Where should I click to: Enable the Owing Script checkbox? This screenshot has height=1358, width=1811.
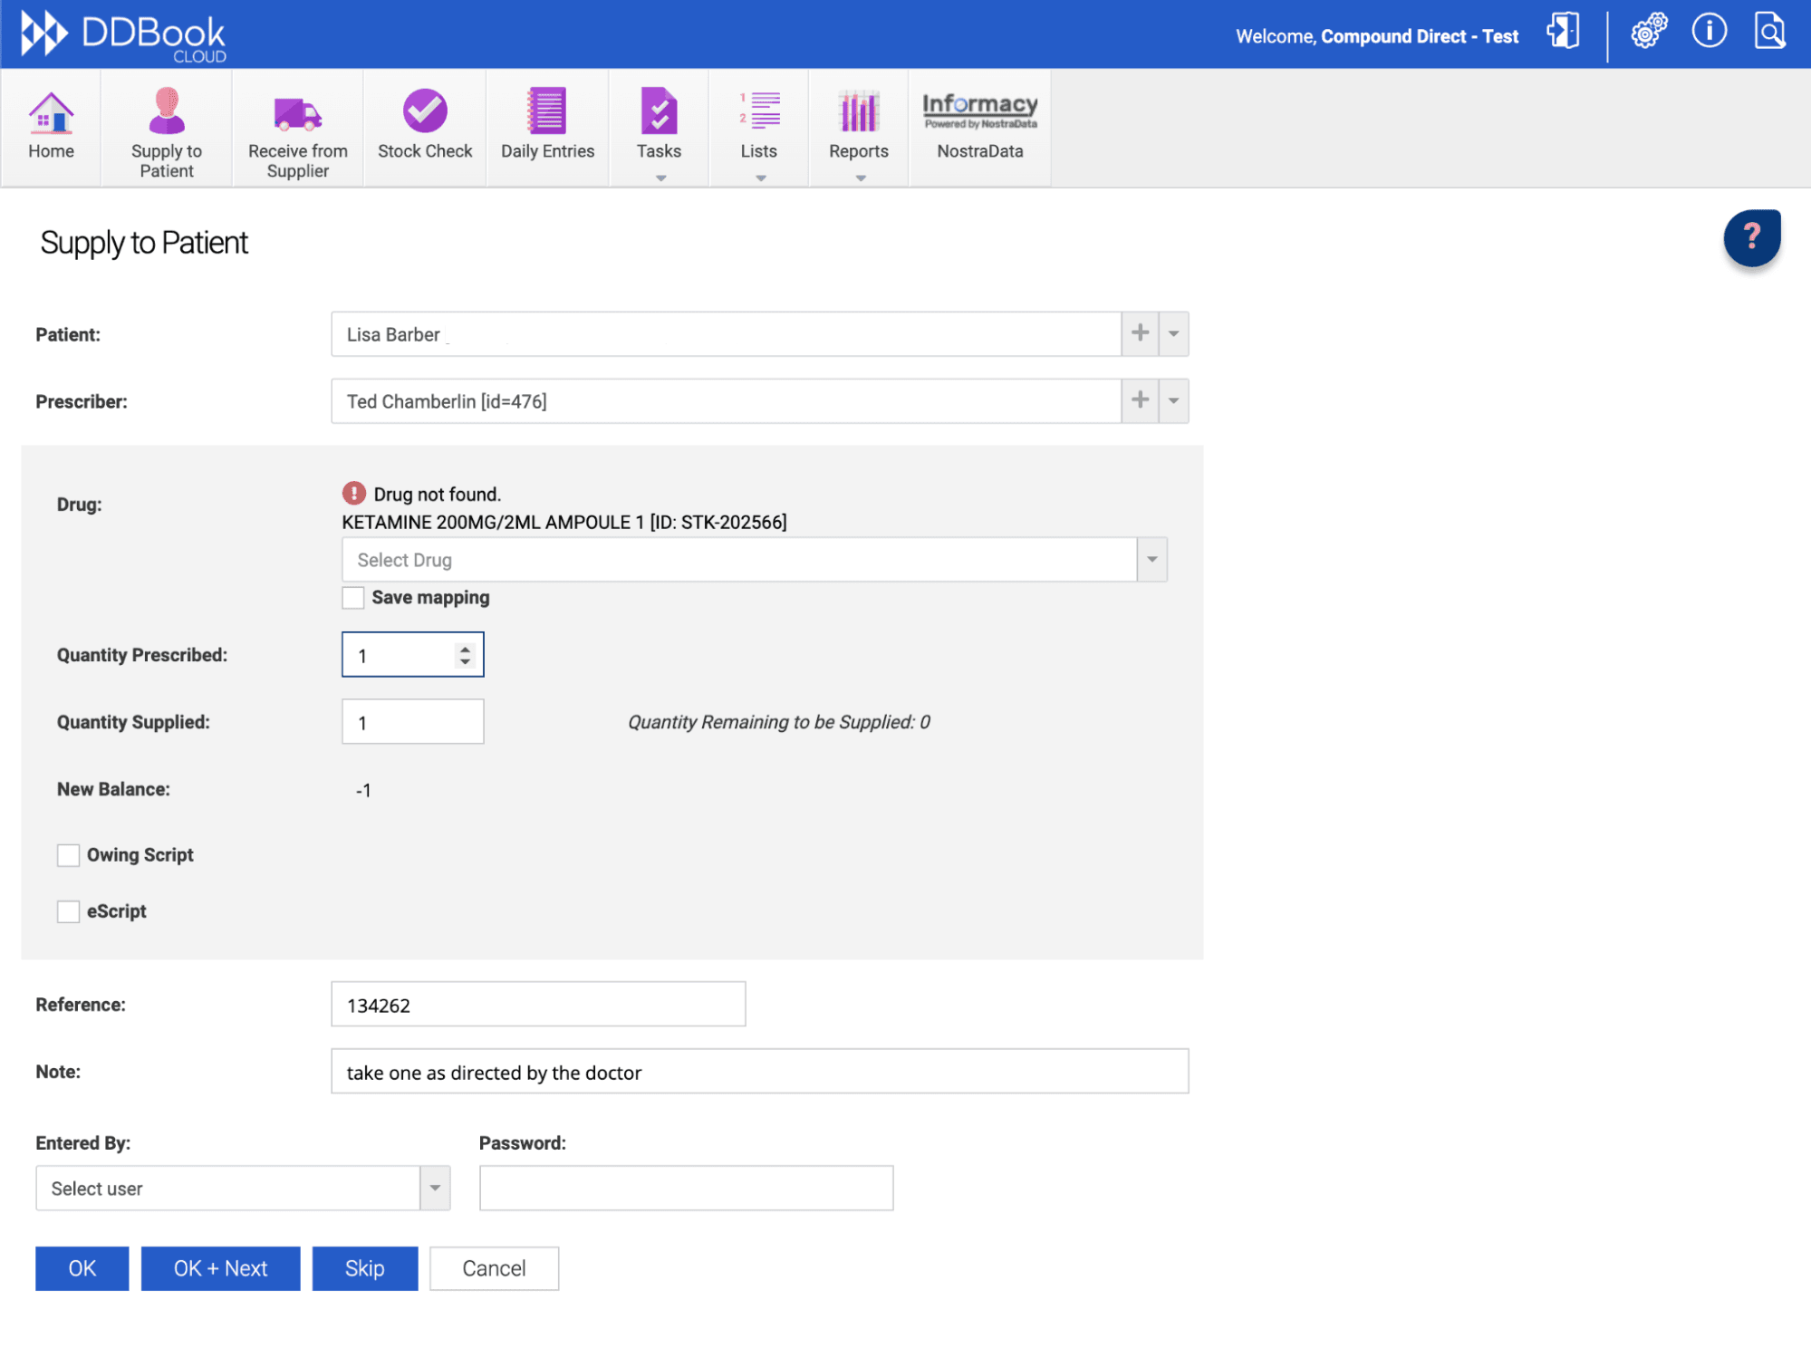coord(68,855)
